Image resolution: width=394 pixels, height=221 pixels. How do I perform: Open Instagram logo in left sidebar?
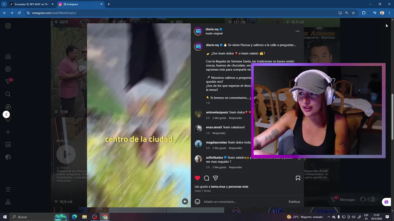pos(8,26)
